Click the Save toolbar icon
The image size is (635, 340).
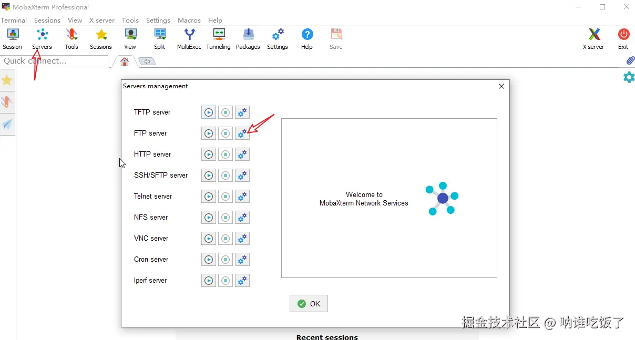click(336, 39)
